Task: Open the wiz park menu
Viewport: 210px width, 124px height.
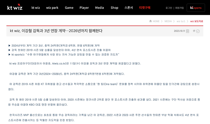Action: [52, 8]
